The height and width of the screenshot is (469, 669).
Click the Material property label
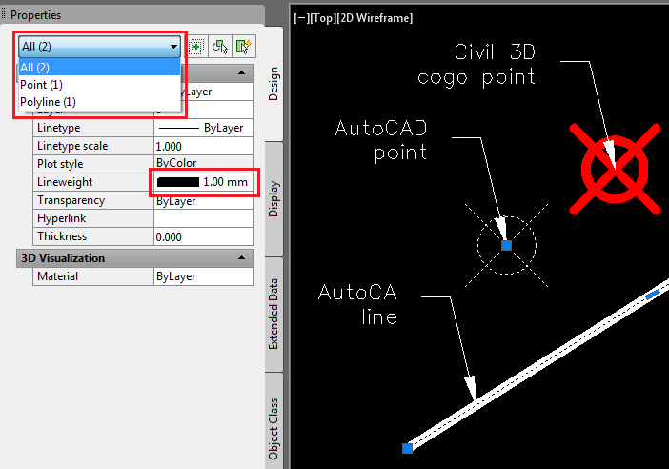(57, 276)
